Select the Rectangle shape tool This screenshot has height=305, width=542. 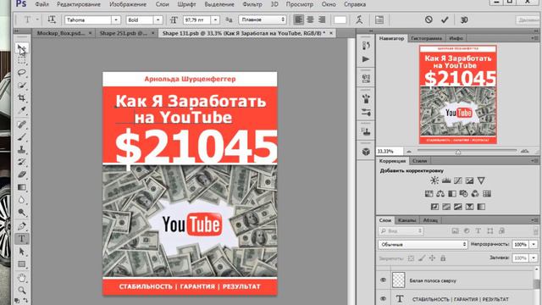tap(21, 264)
